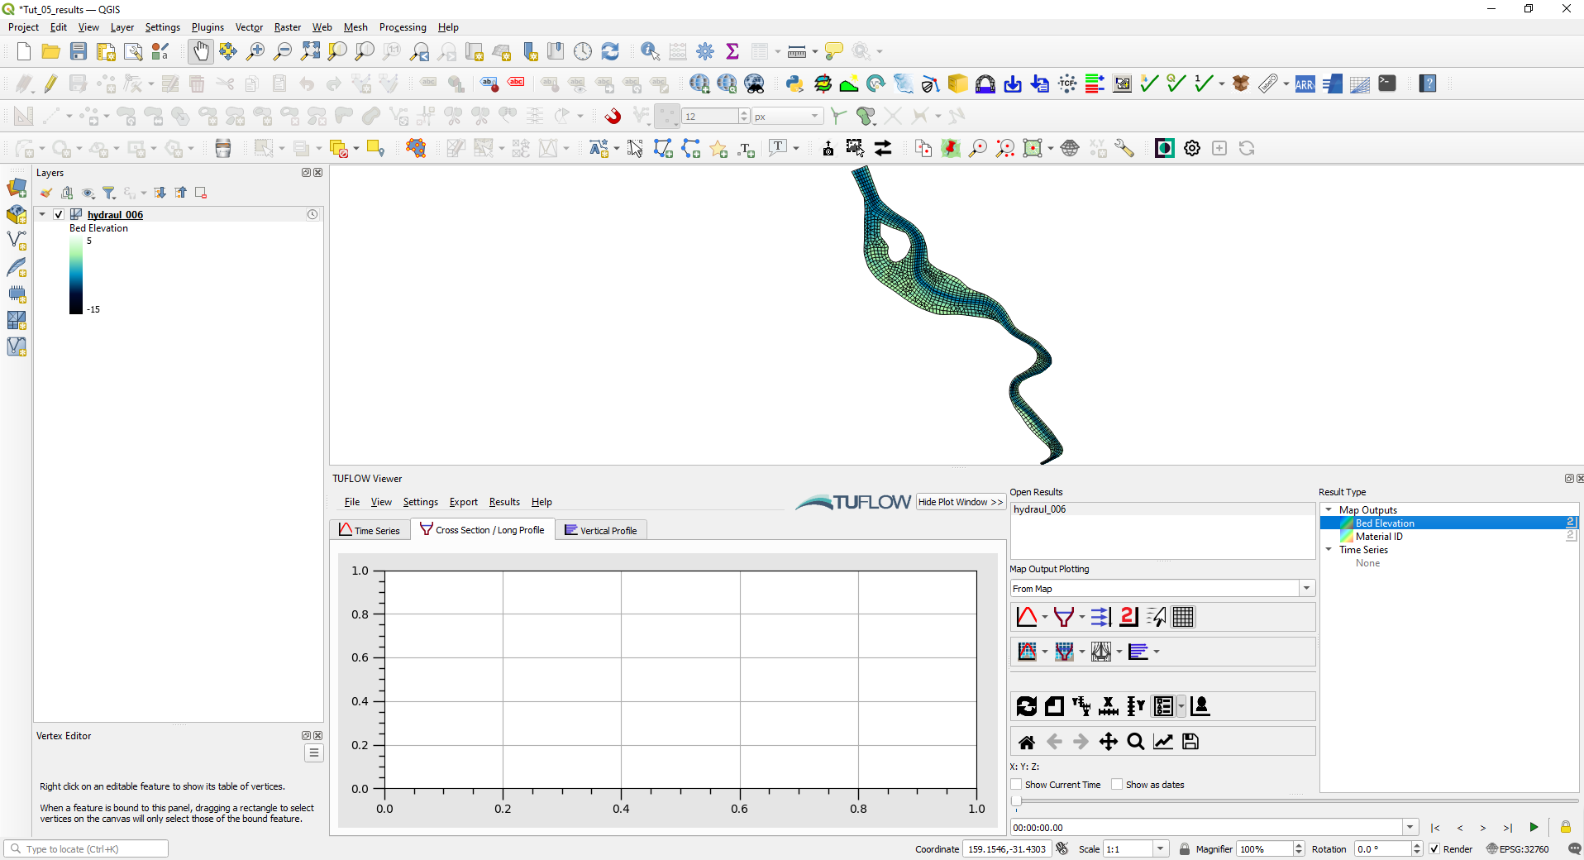1584x860 pixels.
Task: Collapse the Map Outputs result group
Action: point(1329,509)
